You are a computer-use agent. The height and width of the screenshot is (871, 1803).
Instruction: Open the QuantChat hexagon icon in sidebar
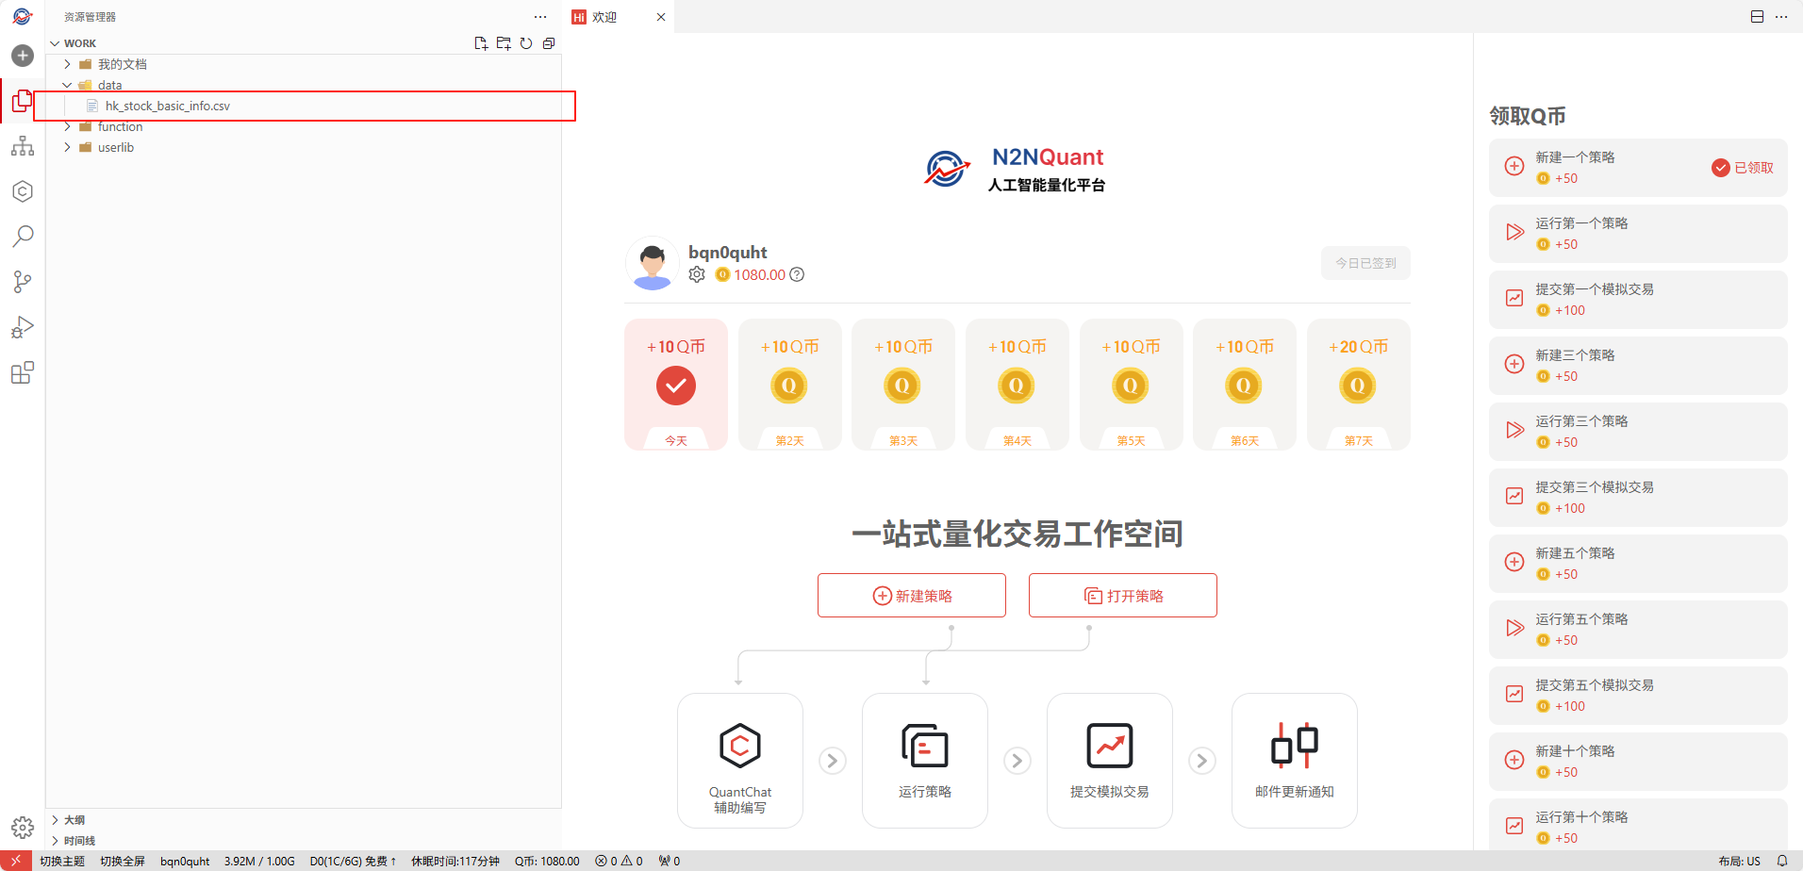click(x=23, y=191)
